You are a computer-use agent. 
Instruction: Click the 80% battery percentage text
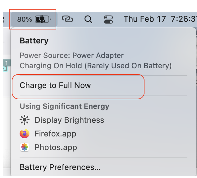(25, 19)
